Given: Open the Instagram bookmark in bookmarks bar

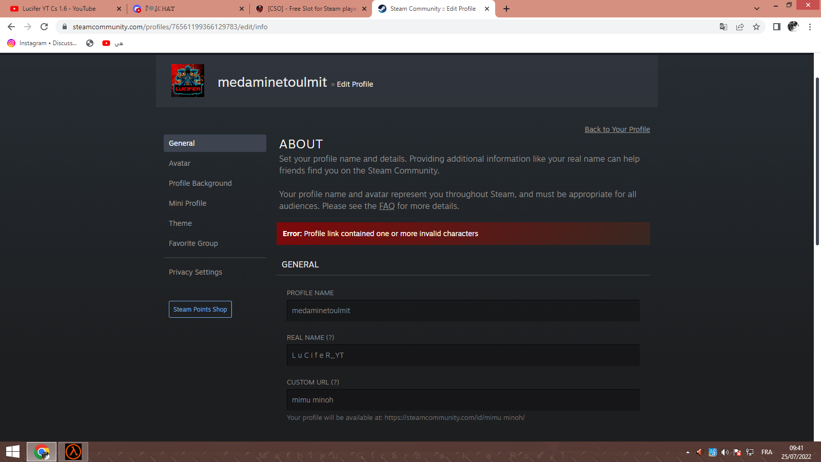Looking at the screenshot, I should tap(42, 43).
